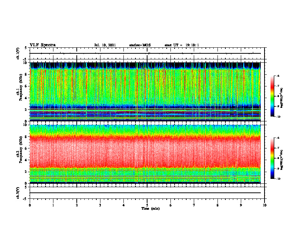Select the "10" kHz tick on ch.2 frequency axis
This screenshot has height=230, width=298.
tap(26, 125)
